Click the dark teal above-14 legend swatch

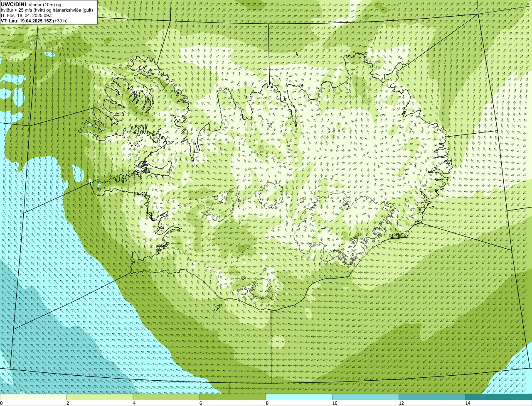pyautogui.click(x=499, y=397)
